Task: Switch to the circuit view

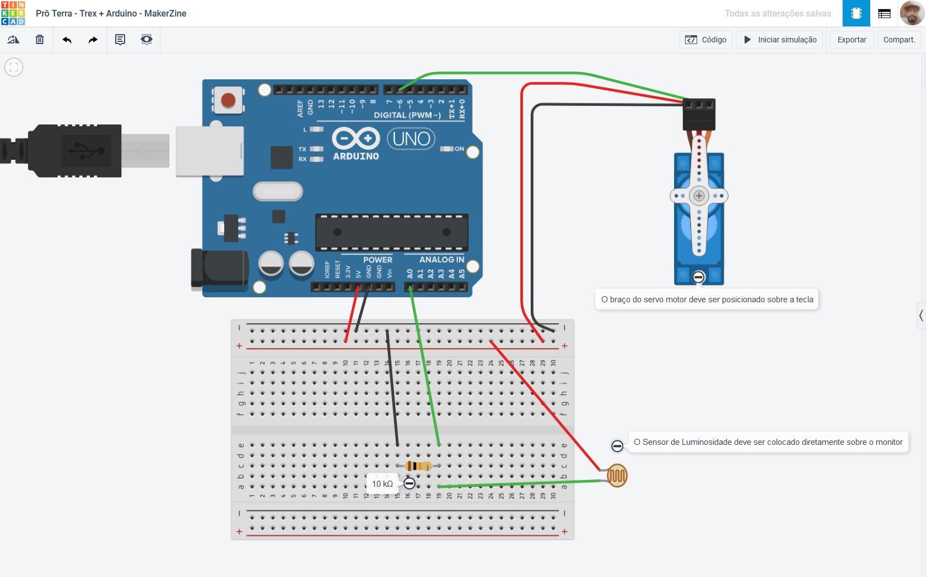Action: pyautogui.click(x=856, y=13)
